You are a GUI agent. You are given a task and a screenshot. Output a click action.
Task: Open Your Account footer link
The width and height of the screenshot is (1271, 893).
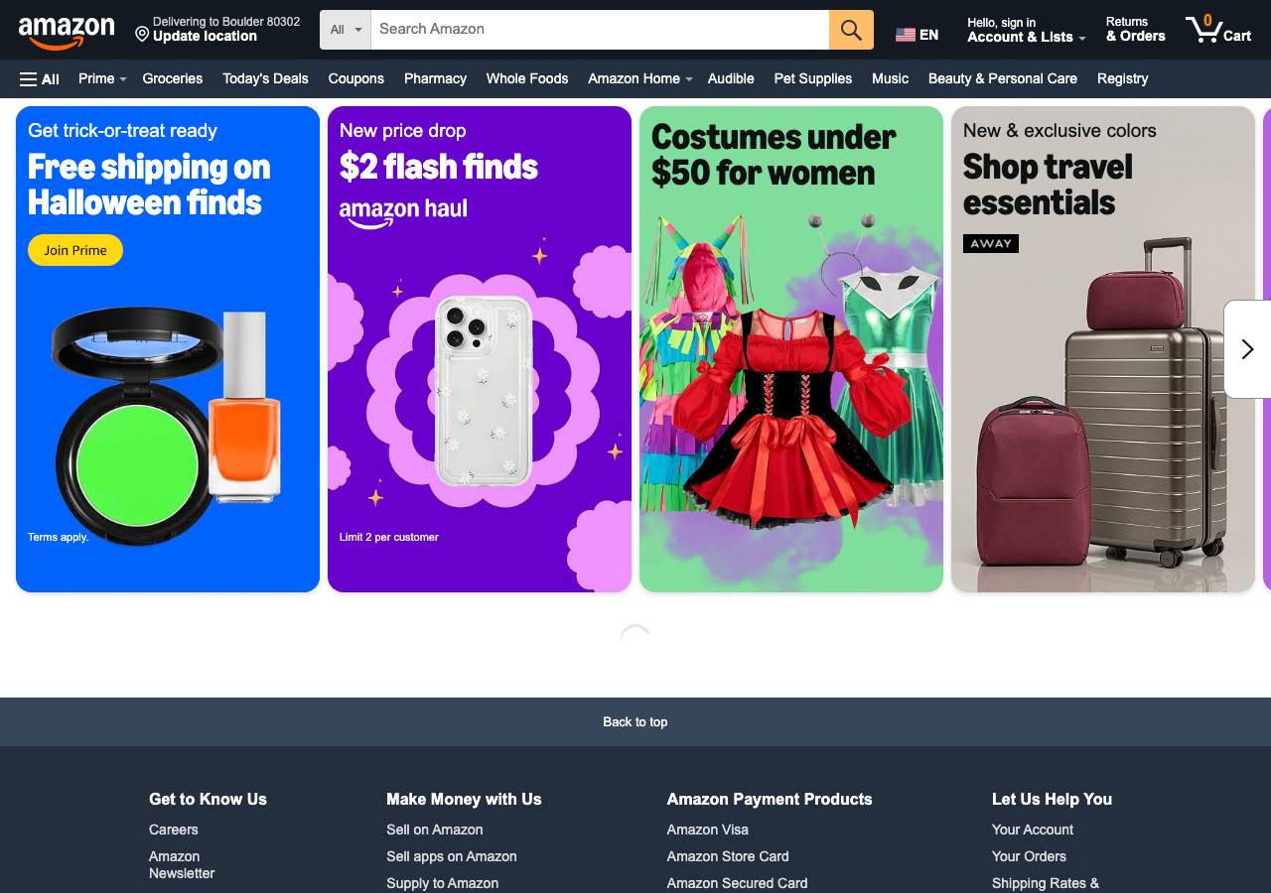click(x=1033, y=829)
